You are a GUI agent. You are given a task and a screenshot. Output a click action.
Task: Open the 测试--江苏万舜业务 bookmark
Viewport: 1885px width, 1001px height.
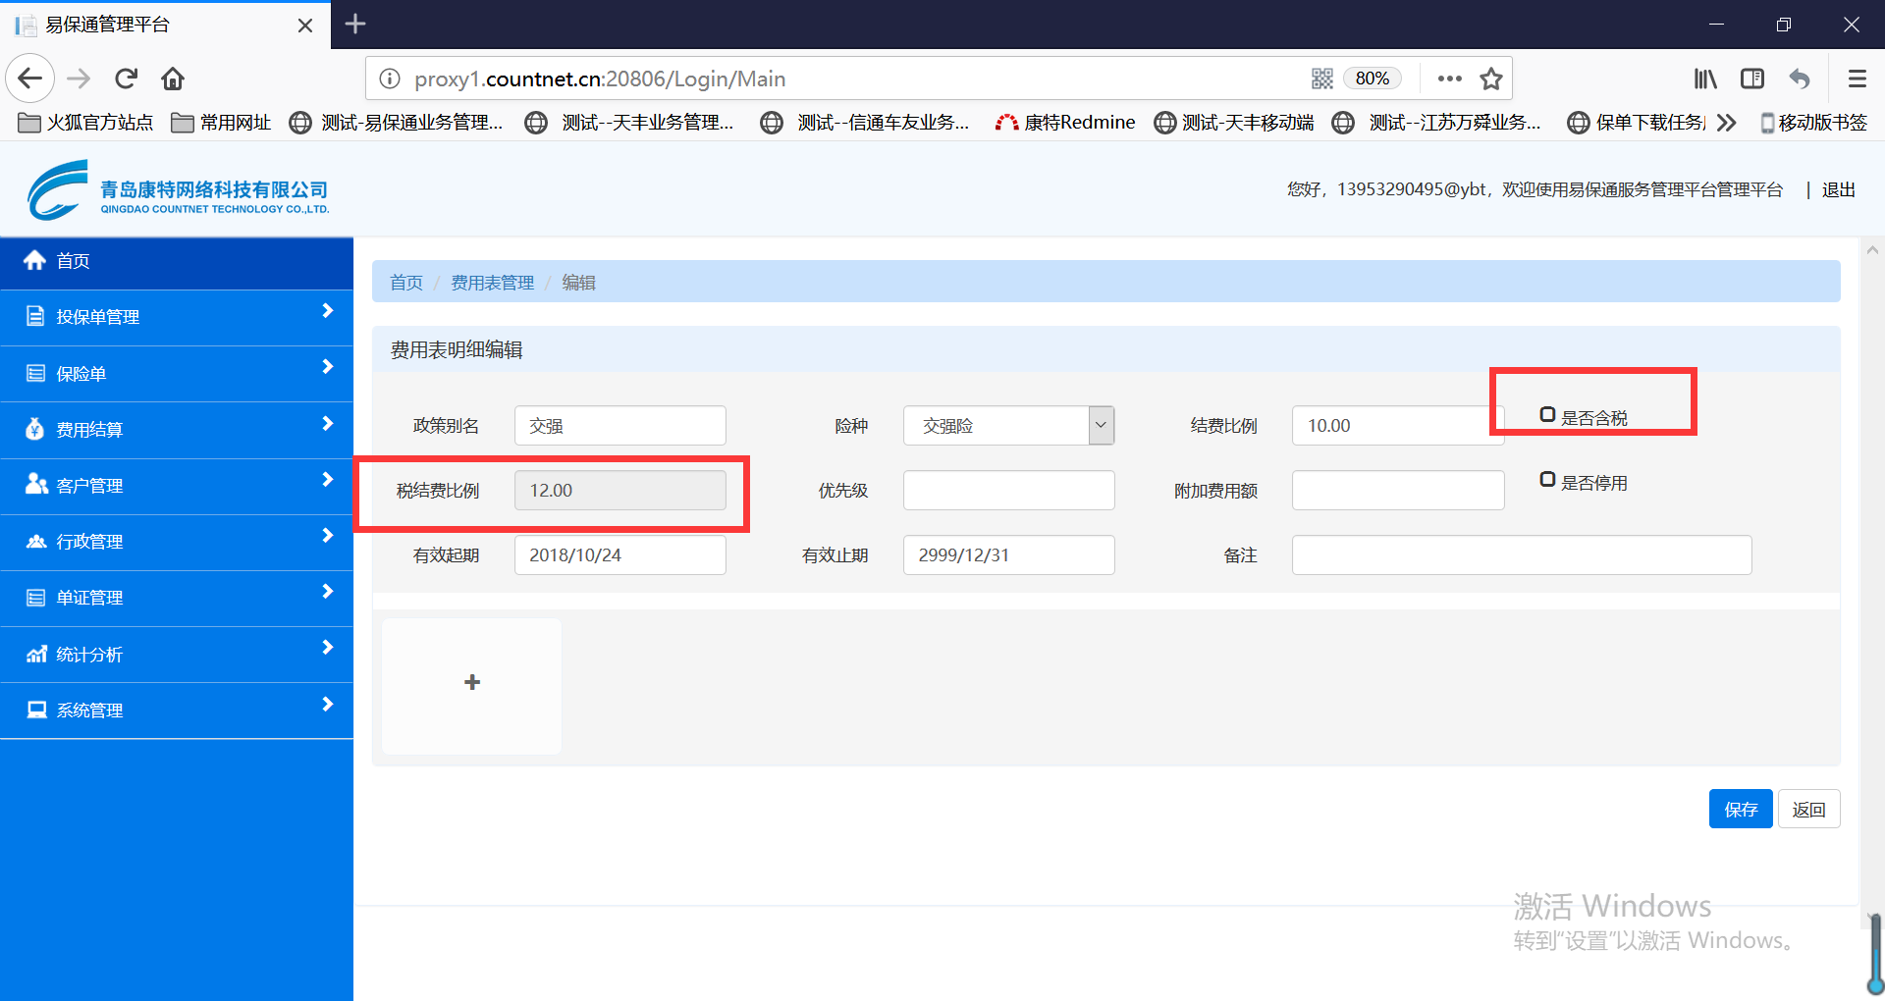point(1437,123)
